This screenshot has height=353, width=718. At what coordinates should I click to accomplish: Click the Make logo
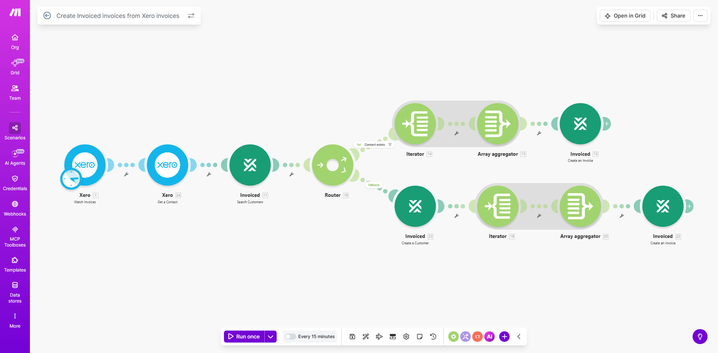pos(15,12)
